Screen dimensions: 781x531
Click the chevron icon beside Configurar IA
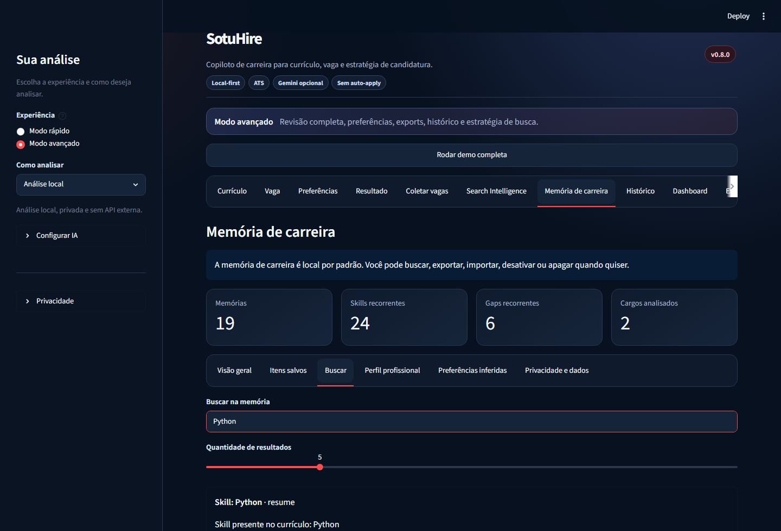tap(28, 236)
